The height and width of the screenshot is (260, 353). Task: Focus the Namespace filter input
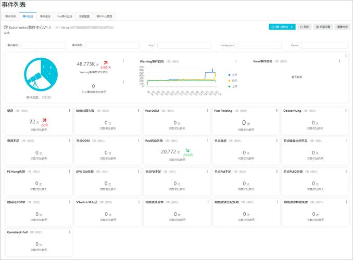coord(259,45)
